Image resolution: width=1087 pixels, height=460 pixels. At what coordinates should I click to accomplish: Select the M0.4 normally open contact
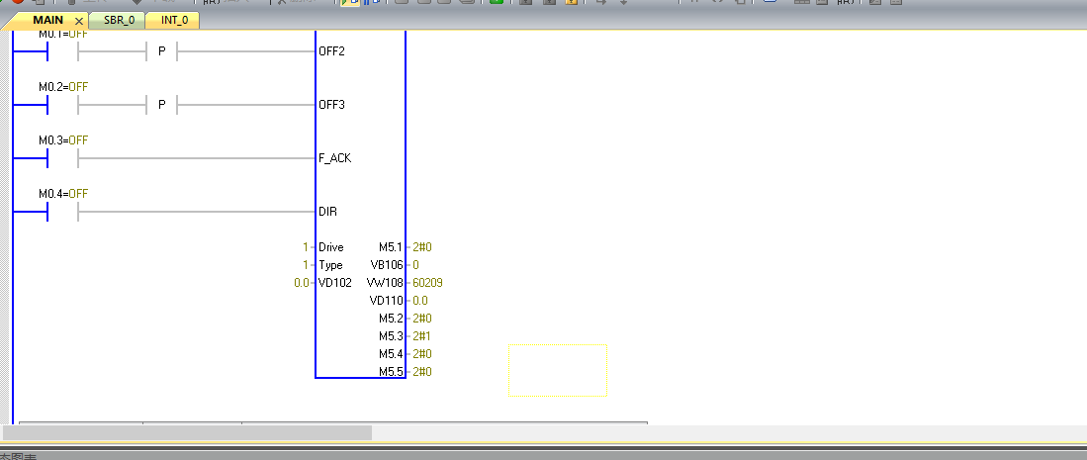(62, 211)
